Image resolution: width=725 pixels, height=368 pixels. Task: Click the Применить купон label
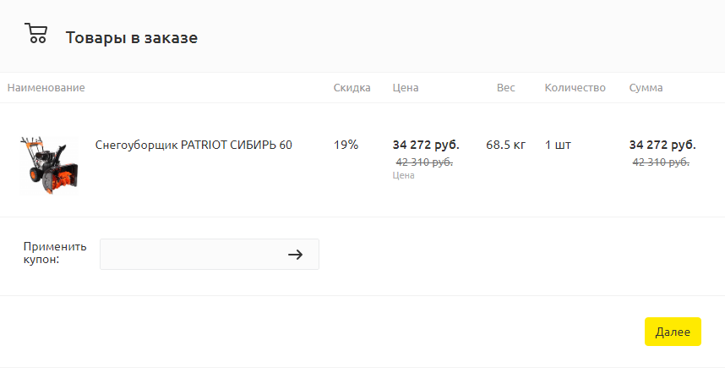click(x=55, y=253)
